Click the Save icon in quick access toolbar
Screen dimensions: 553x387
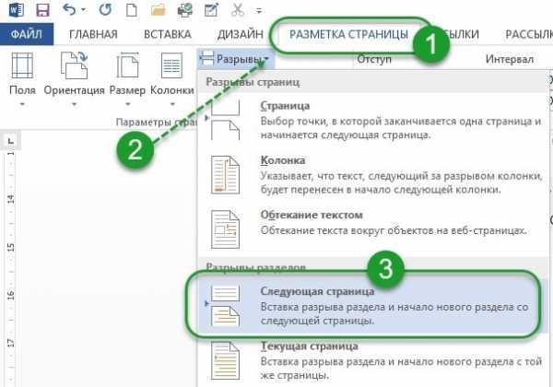(x=42, y=11)
